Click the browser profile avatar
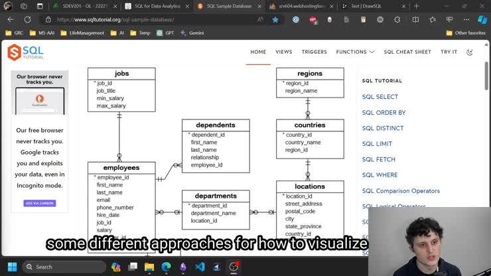The width and height of the screenshot is (491, 276). [x=8, y=6]
